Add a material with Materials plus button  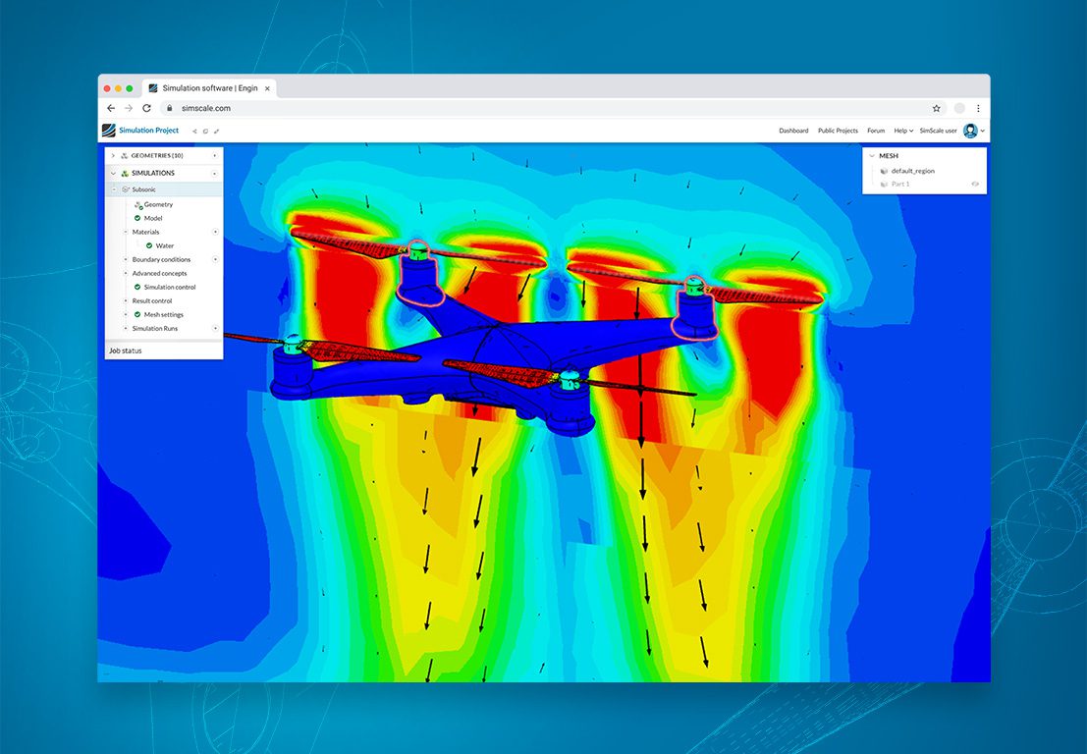pos(215,232)
